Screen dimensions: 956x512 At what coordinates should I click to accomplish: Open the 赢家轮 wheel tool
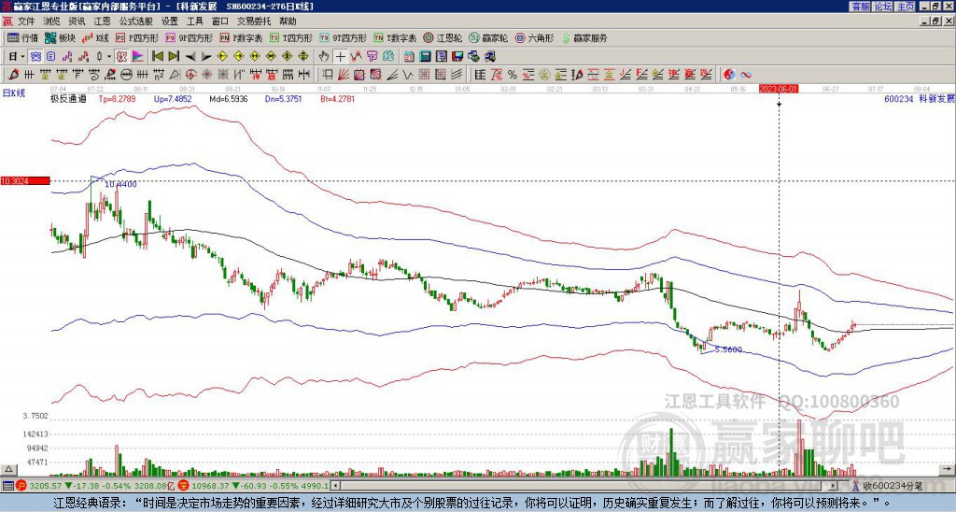489,37
